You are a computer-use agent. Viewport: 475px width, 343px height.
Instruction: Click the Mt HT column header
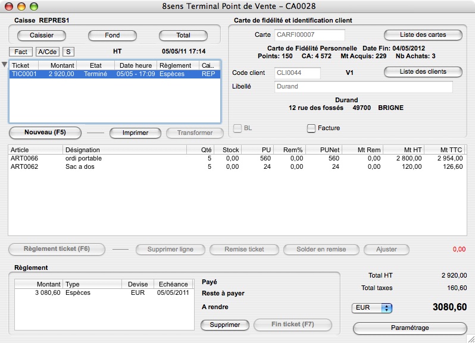pyautogui.click(x=404, y=150)
